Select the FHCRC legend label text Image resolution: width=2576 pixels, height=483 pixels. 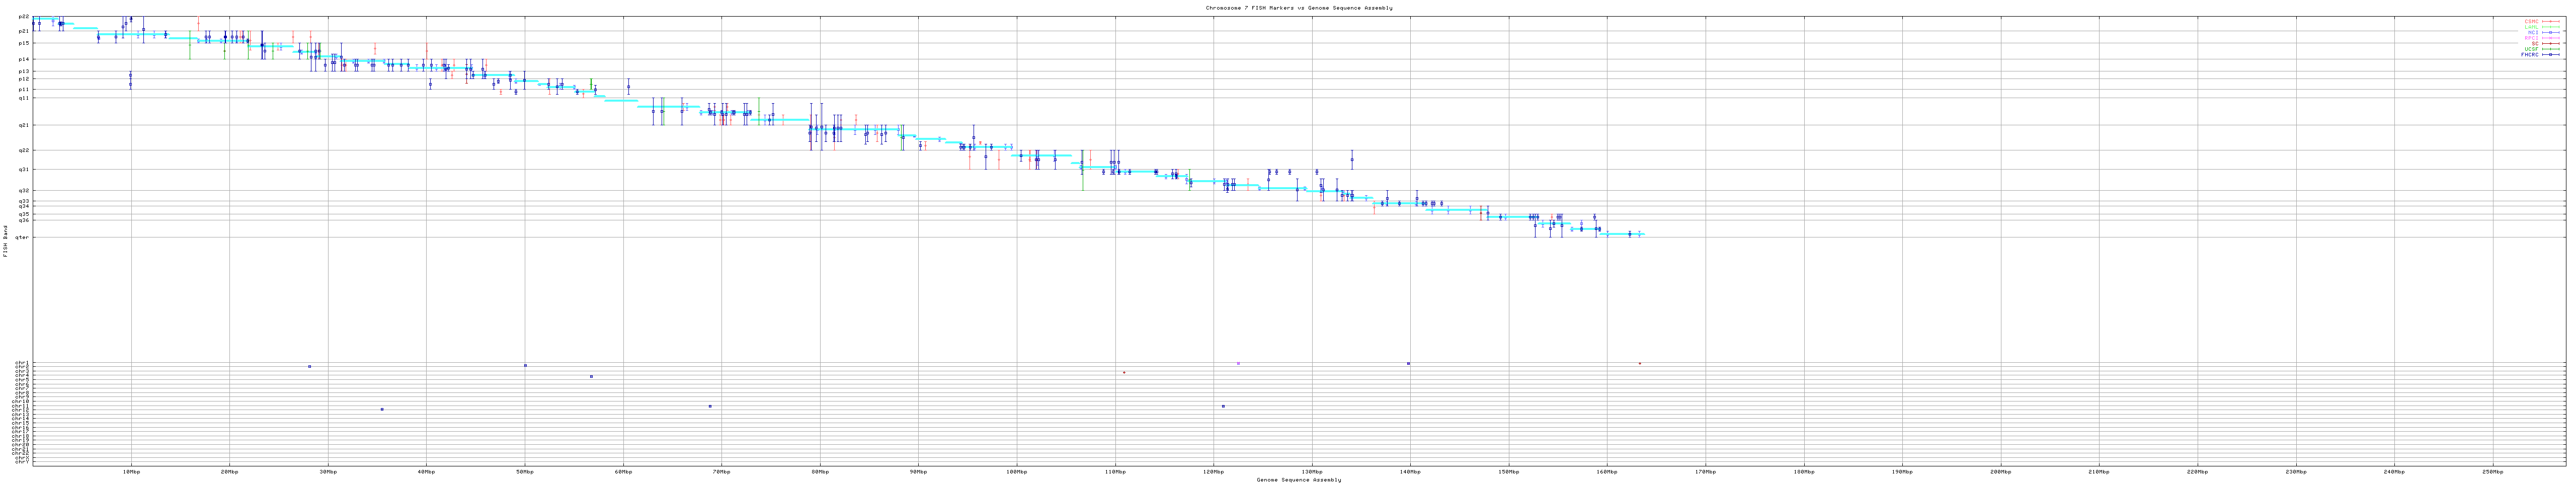pyautogui.click(x=2529, y=55)
